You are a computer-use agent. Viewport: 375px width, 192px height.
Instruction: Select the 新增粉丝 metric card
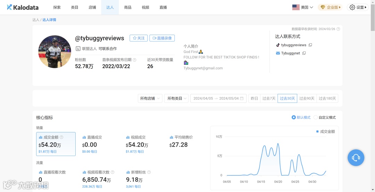[x=143, y=179]
